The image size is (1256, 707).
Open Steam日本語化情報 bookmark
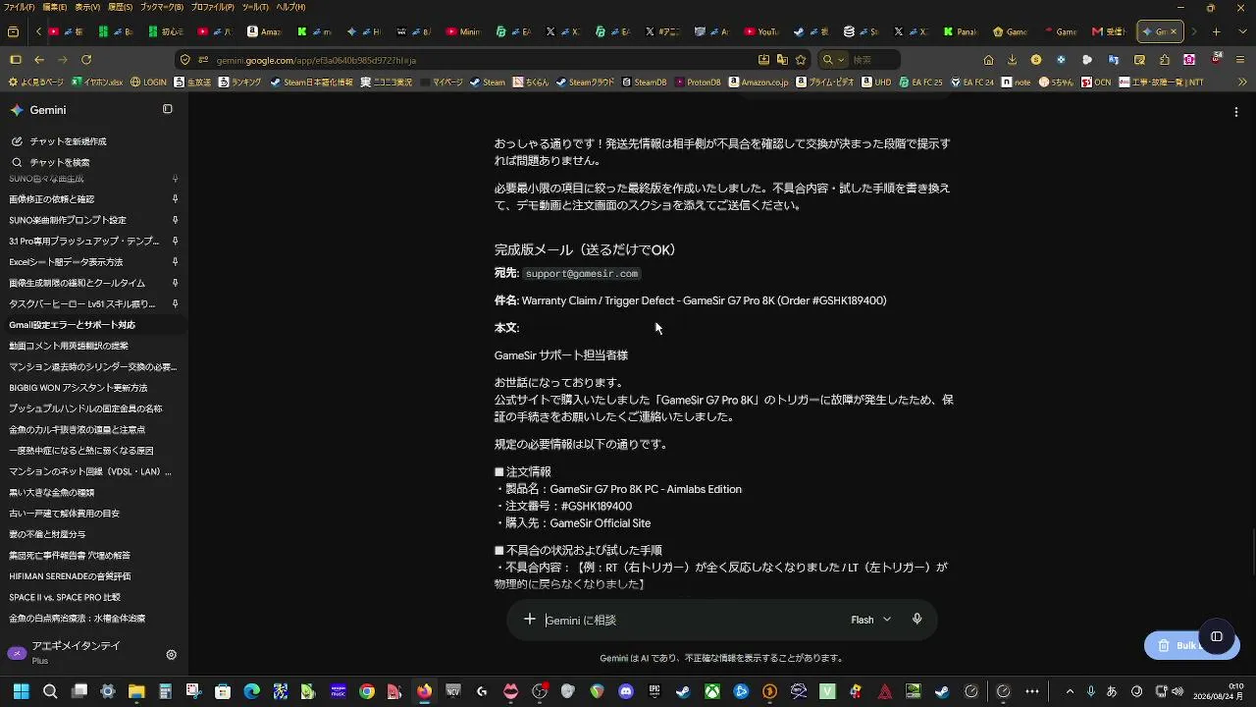pyautogui.click(x=311, y=82)
